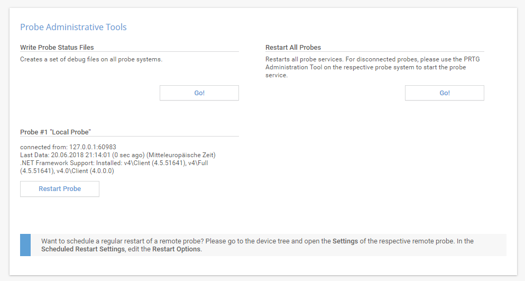Click the bold Restart Options text

[x=177, y=249]
